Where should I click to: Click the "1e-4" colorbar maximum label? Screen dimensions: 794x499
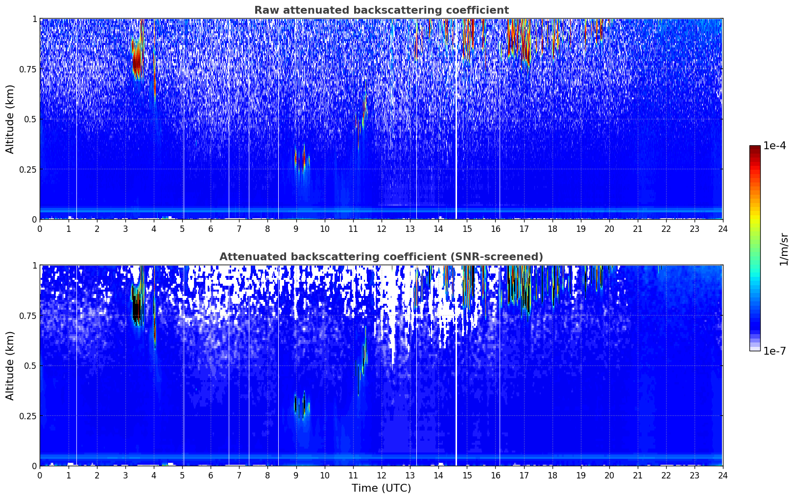click(774, 146)
